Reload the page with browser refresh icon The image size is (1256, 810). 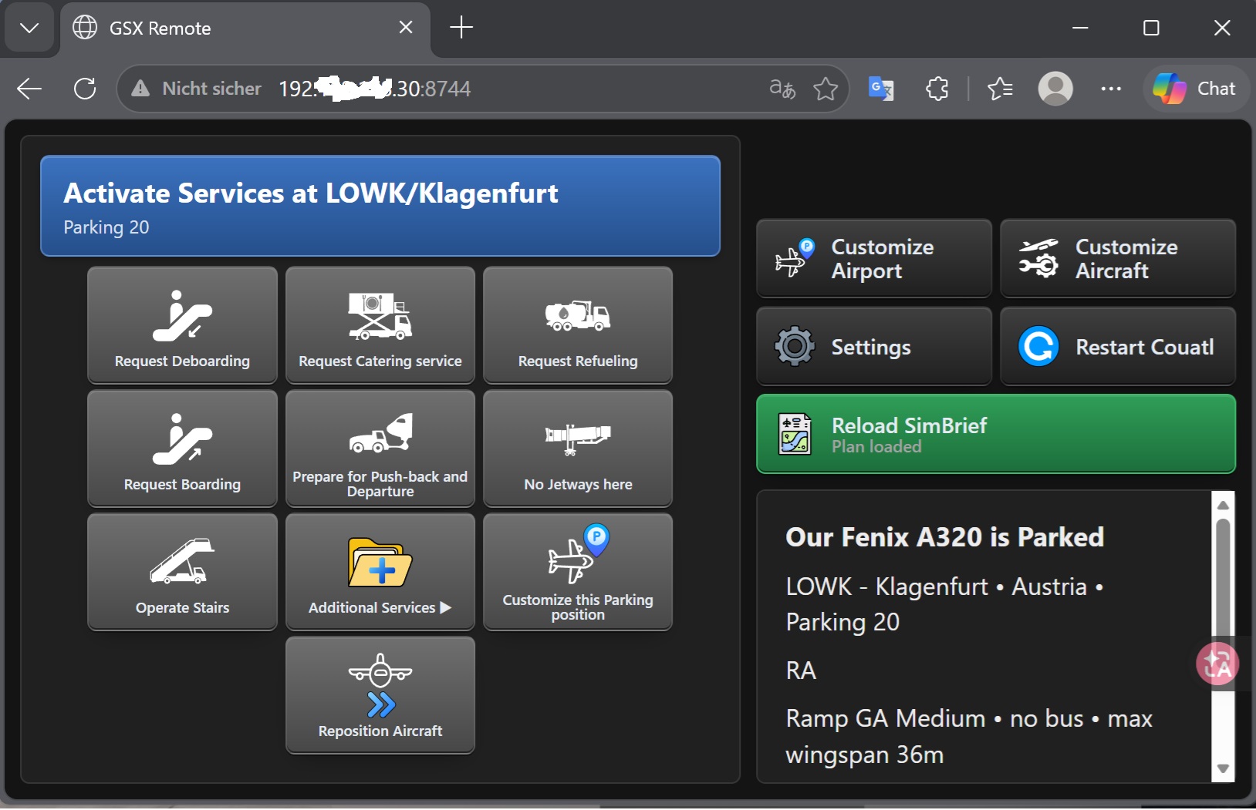click(x=85, y=89)
